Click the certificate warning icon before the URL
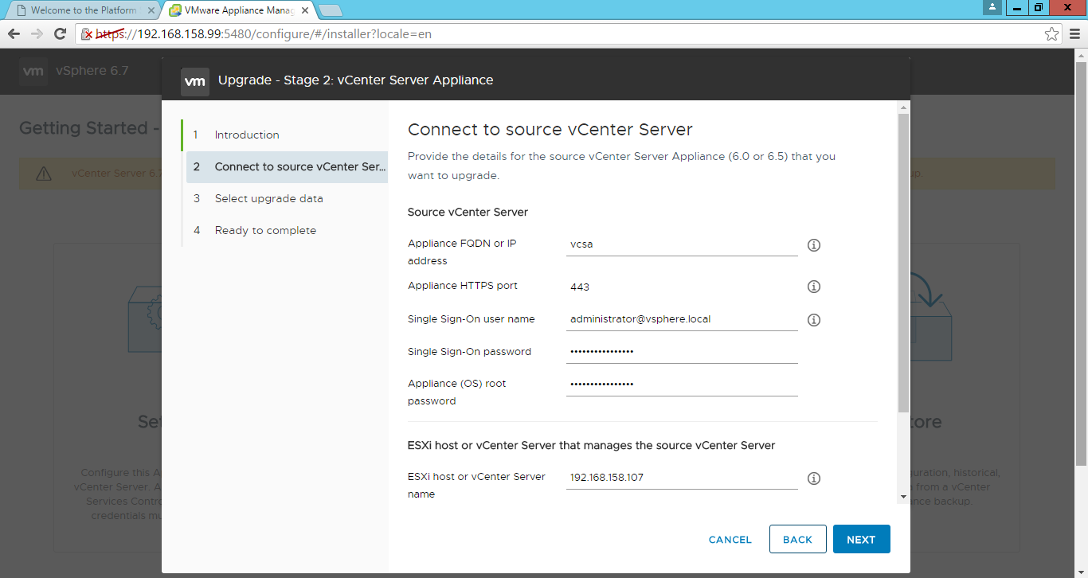This screenshot has width=1088, height=578. pyautogui.click(x=88, y=33)
